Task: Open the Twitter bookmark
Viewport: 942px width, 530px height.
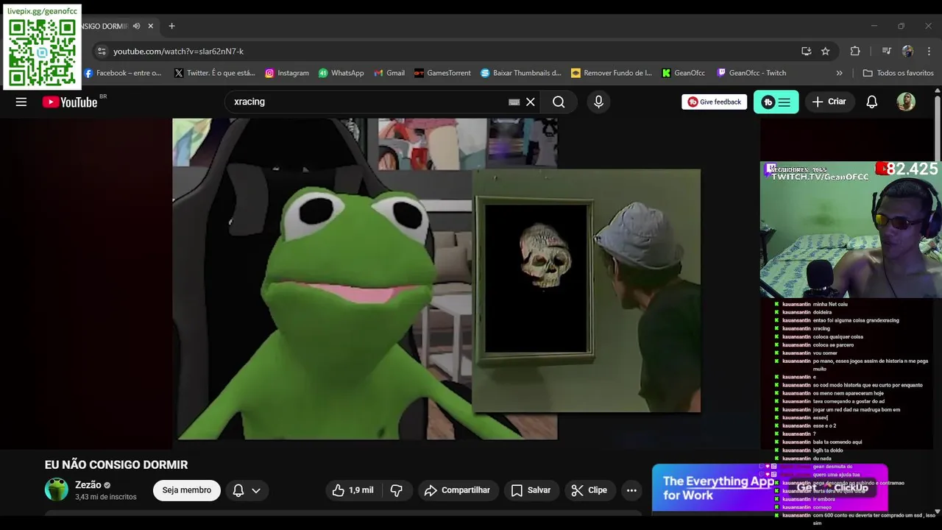Action: pyautogui.click(x=215, y=73)
